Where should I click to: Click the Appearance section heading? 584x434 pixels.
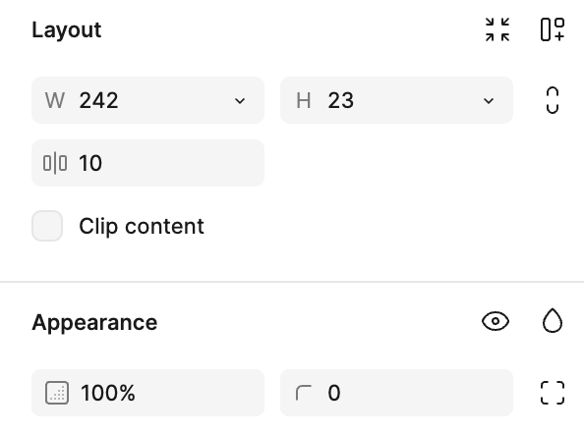[x=94, y=322]
